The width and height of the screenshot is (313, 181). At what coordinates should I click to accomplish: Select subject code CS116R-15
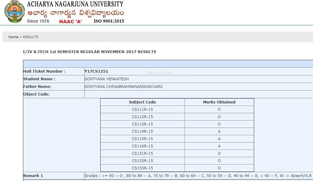142,146
